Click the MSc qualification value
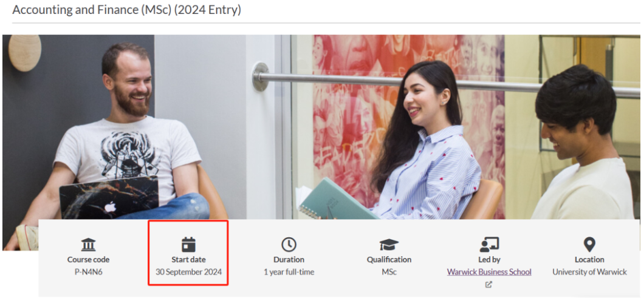 pyautogui.click(x=389, y=272)
